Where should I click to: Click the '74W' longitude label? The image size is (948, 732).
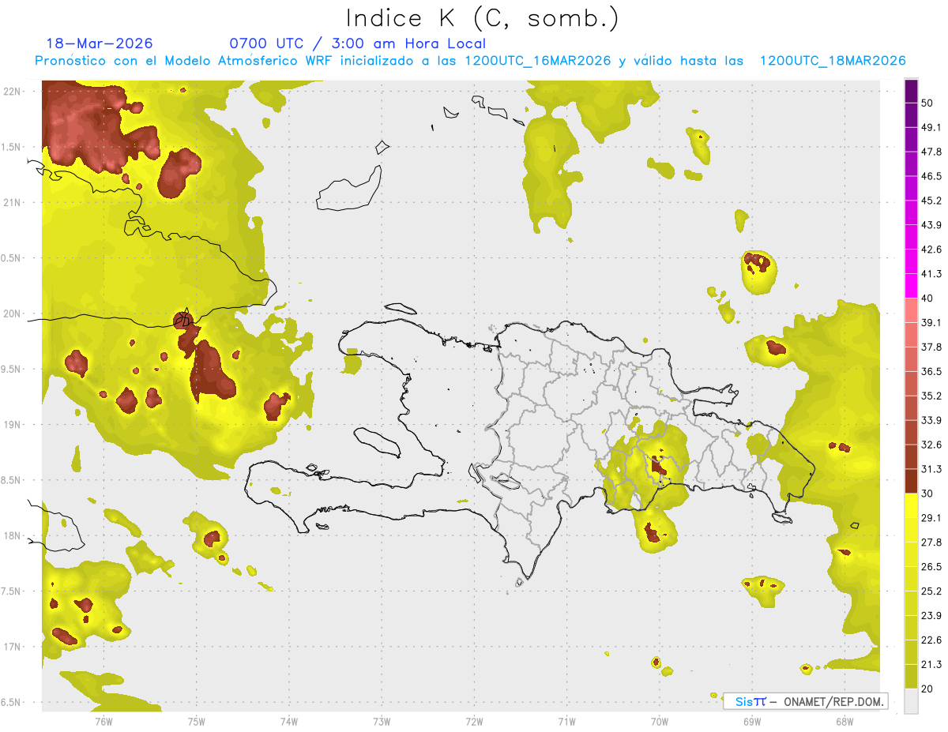(289, 721)
